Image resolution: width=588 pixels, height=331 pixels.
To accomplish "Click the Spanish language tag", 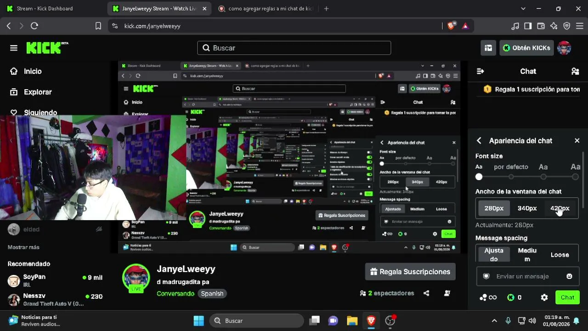I will [x=212, y=293].
